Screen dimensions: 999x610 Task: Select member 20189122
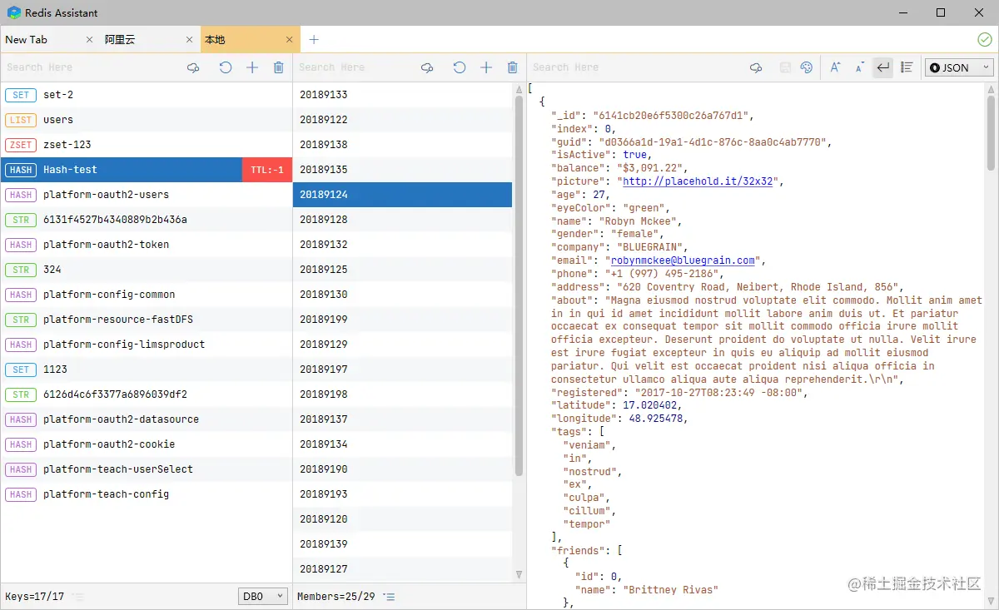tap(403, 120)
